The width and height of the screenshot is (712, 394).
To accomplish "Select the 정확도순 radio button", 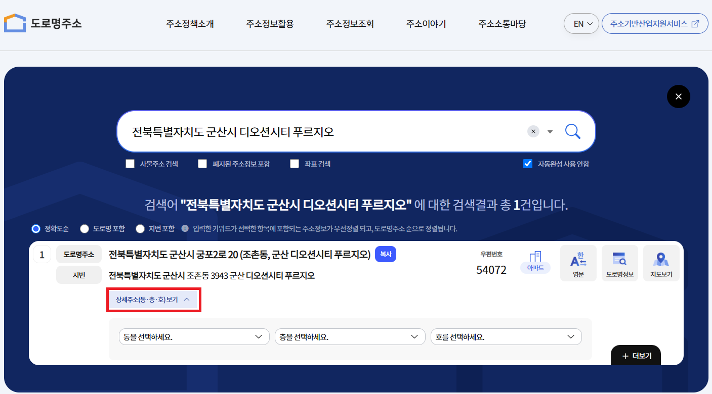I will [36, 229].
